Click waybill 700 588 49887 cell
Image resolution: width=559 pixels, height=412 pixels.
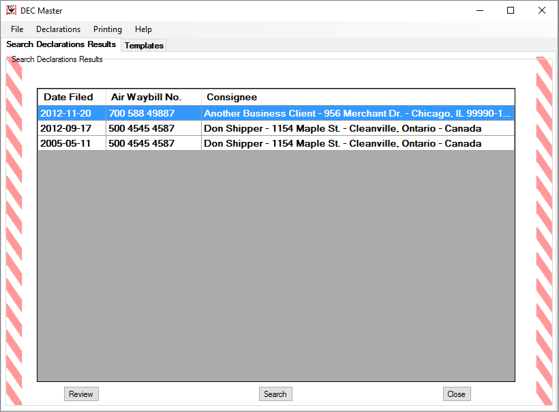[153, 113]
